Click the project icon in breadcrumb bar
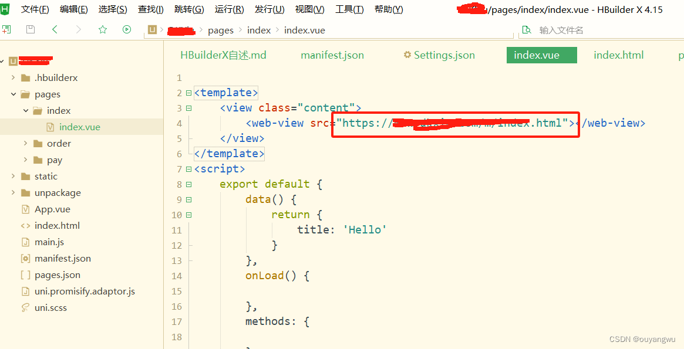The width and height of the screenshot is (684, 349). pos(152,30)
